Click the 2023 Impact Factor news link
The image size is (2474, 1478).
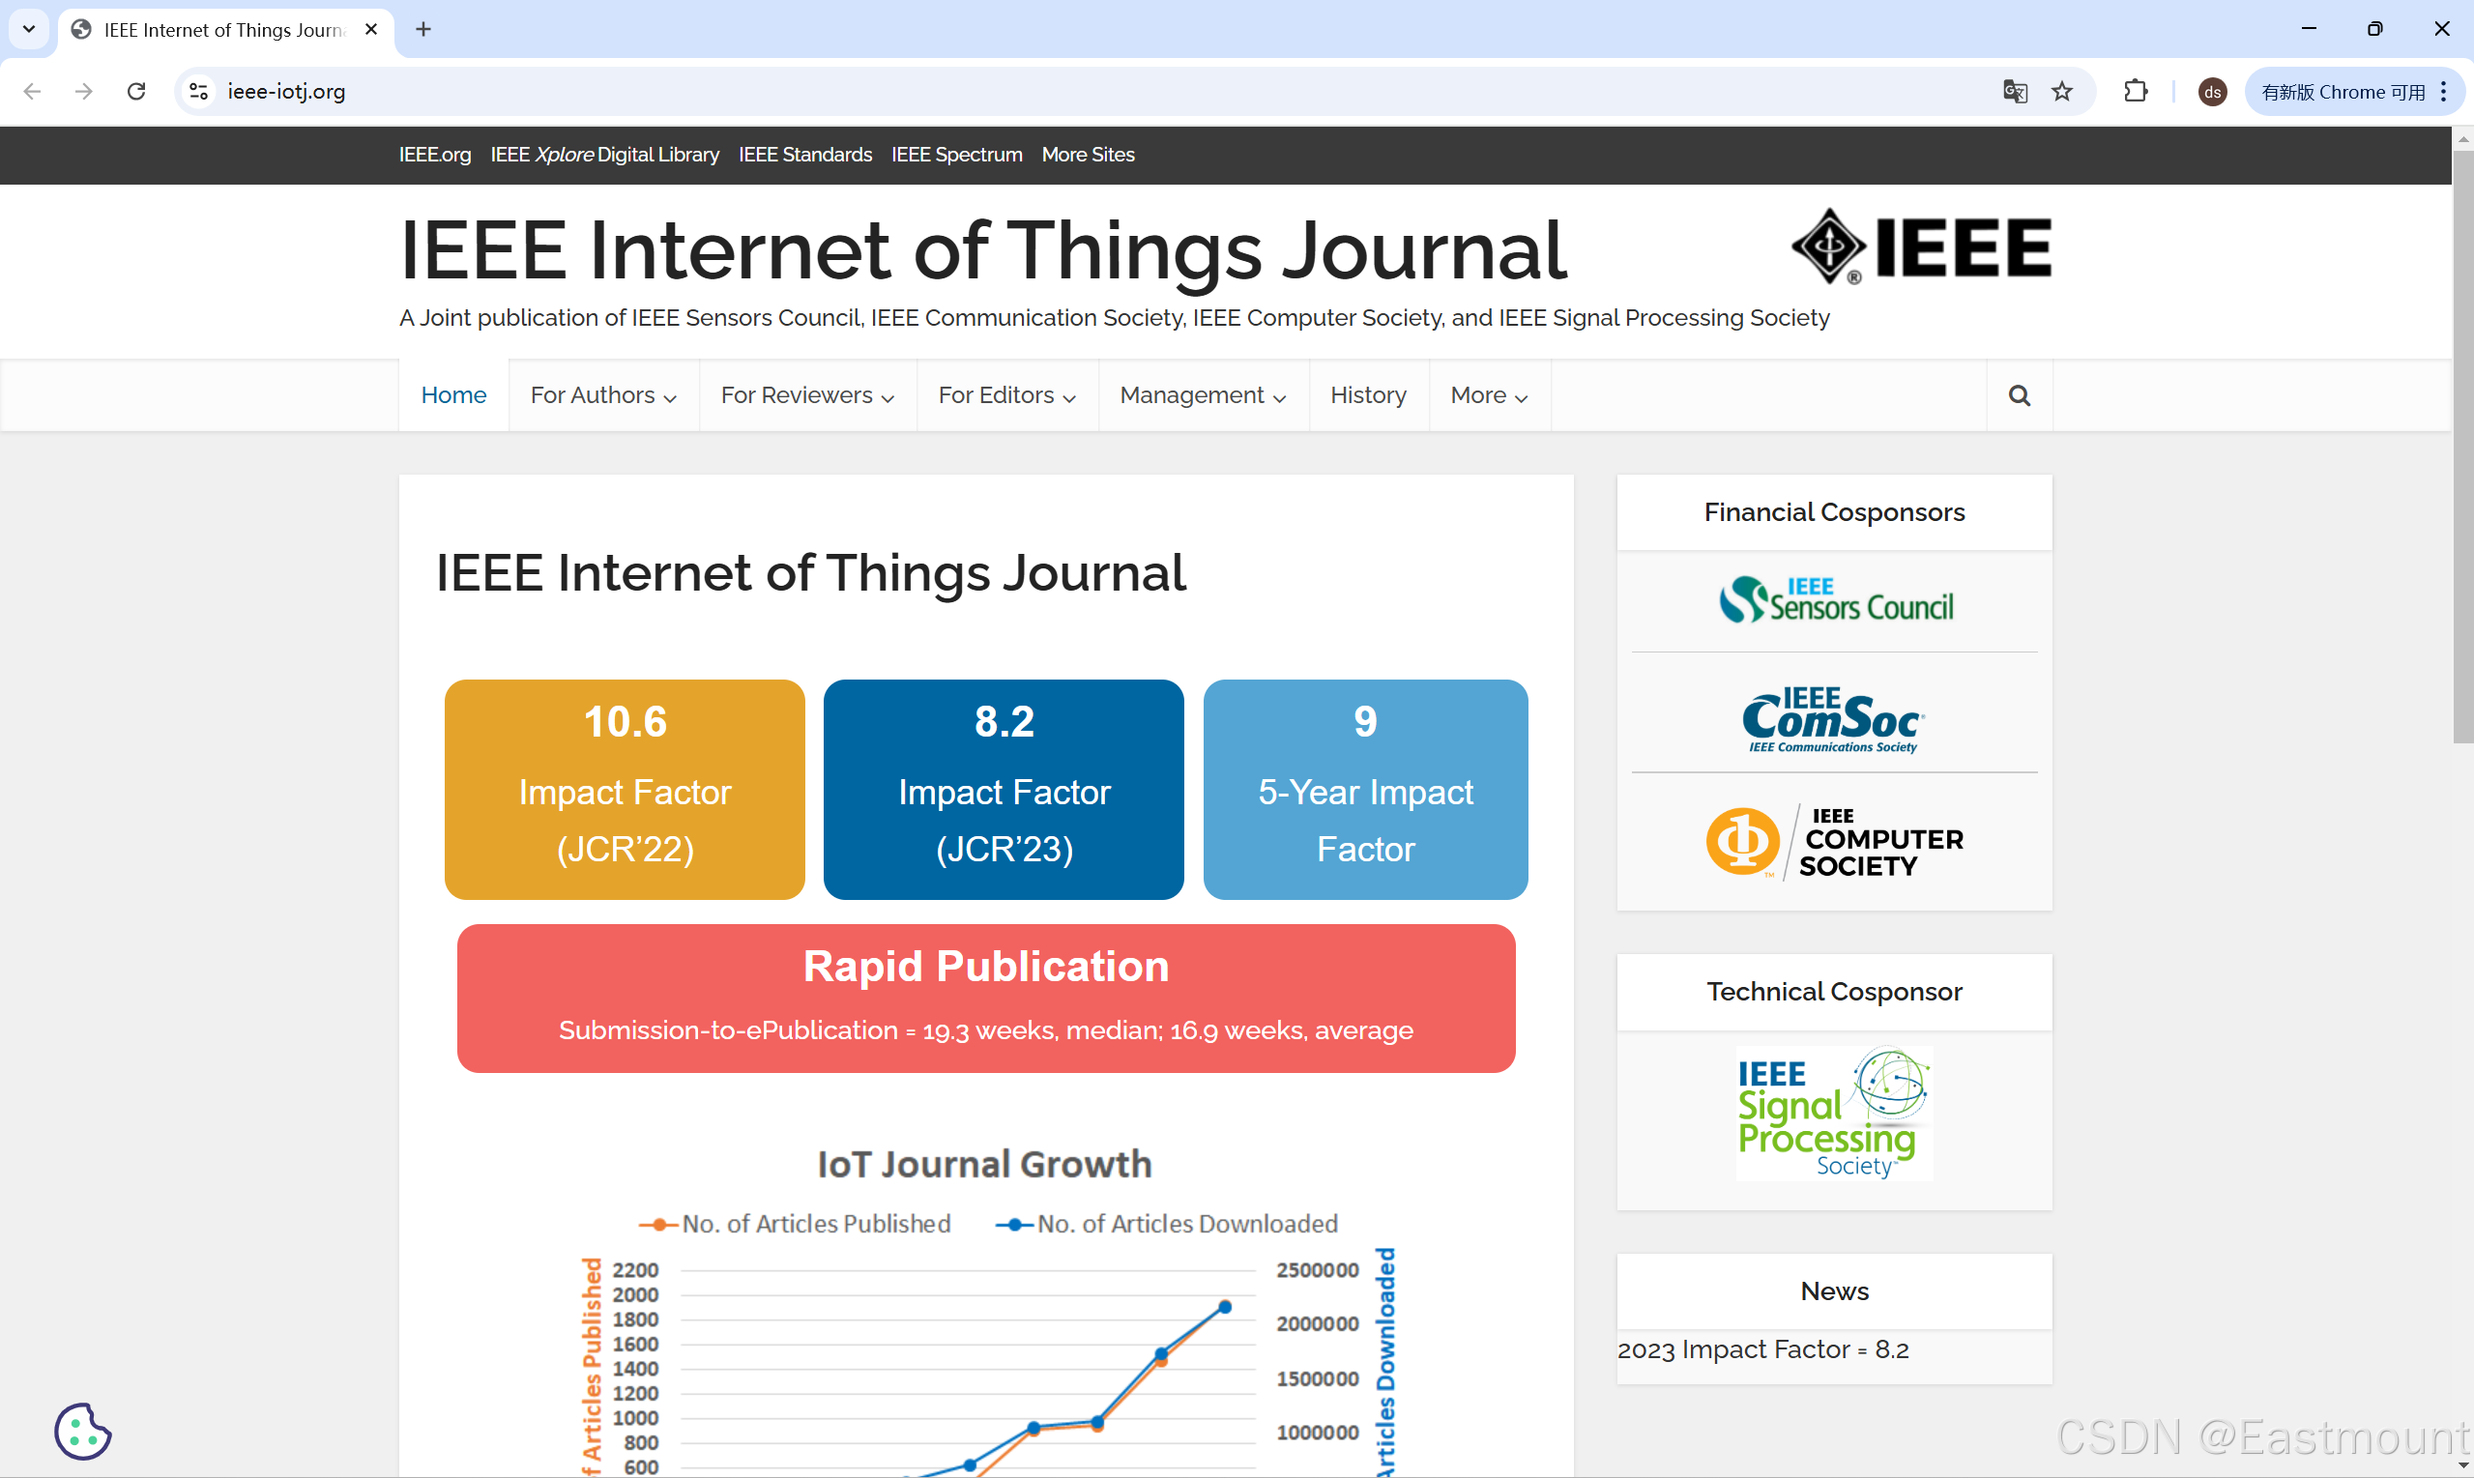tap(1761, 1349)
